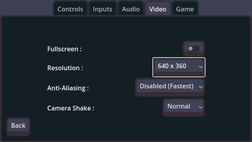Open the Resolution dropdown
The height and width of the screenshot is (142, 252).
179,67
